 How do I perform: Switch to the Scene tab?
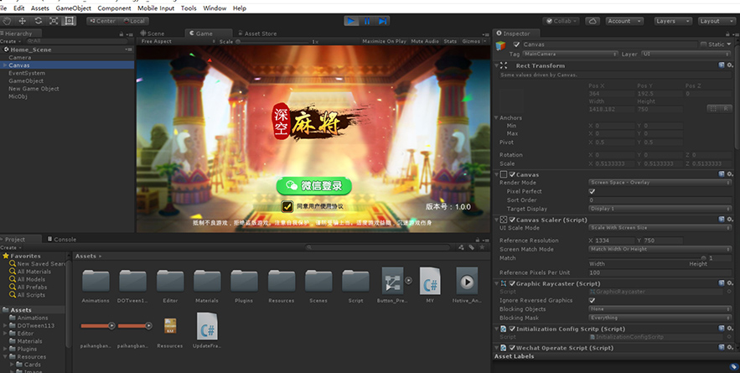155,34
